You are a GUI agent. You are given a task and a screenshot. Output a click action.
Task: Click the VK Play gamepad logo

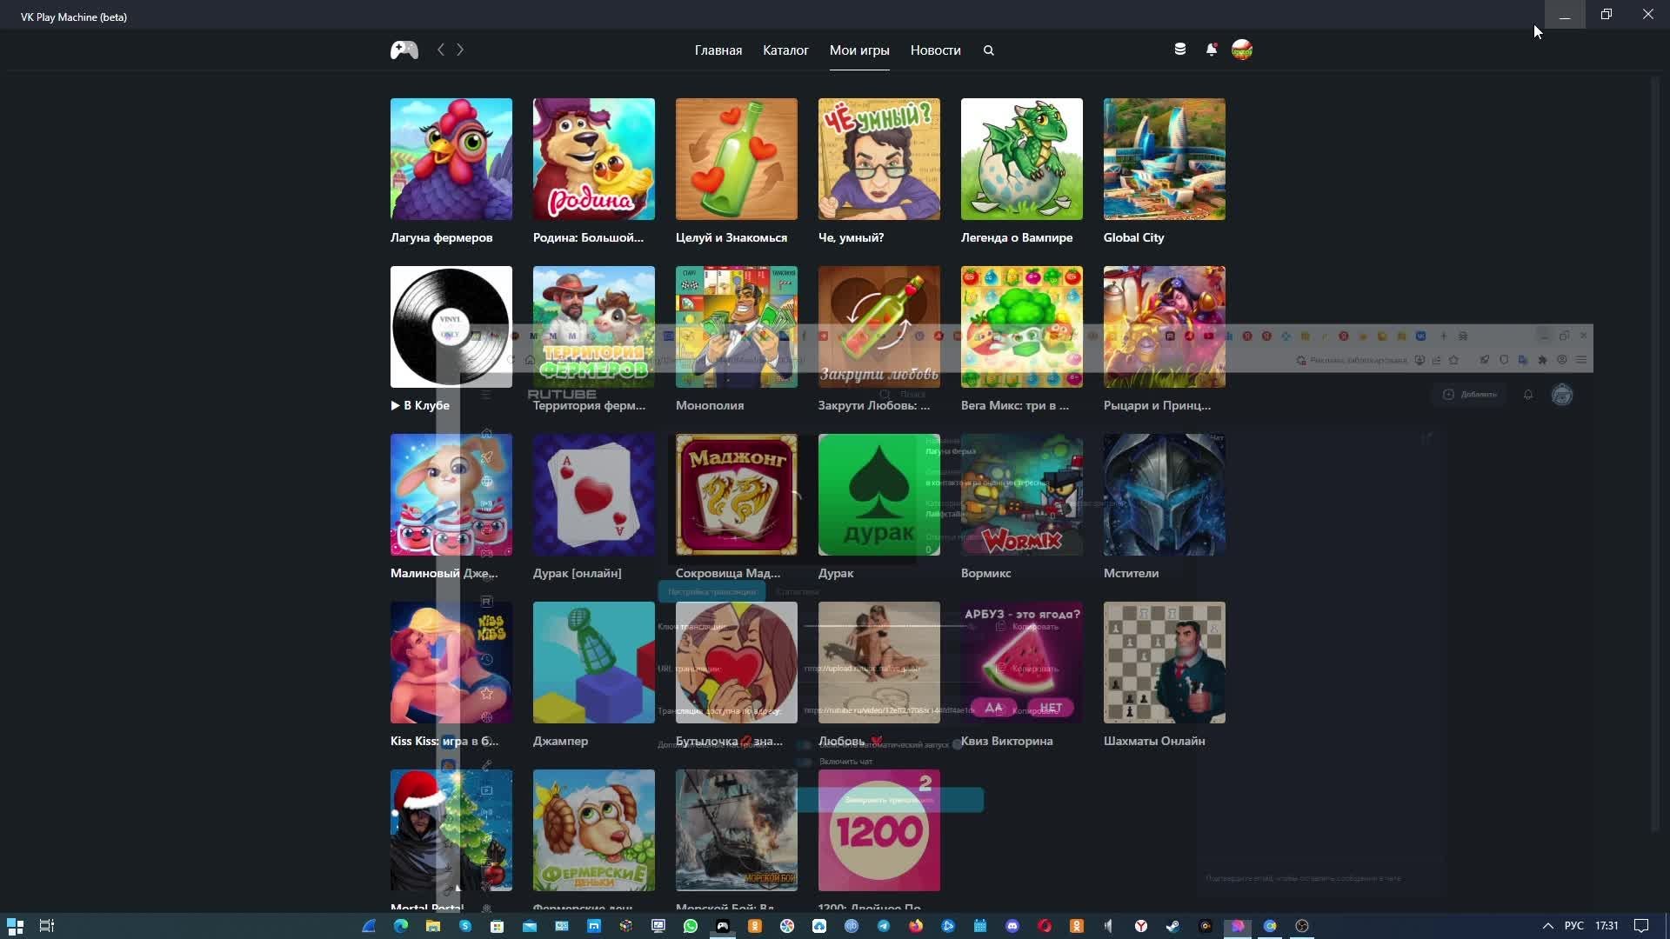click(x=404, y=50)
